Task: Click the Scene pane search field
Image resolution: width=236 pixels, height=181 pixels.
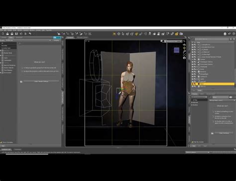Action: (212, 39)
